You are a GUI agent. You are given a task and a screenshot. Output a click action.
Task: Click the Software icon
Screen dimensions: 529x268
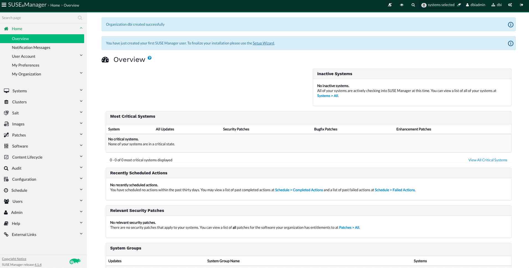(x=6, y=146)
